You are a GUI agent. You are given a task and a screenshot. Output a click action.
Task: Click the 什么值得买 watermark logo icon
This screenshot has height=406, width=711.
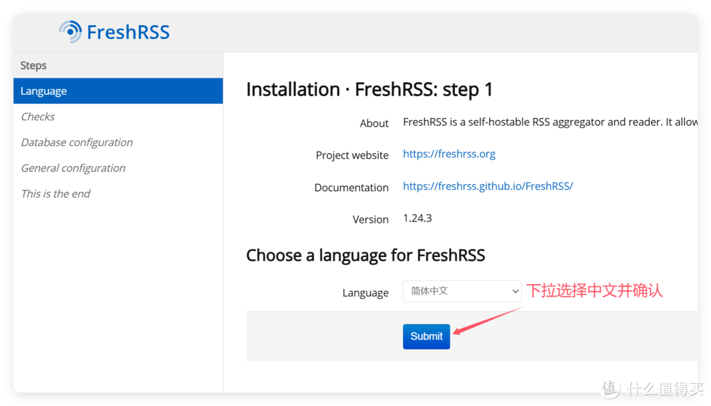tap(610, 389)
